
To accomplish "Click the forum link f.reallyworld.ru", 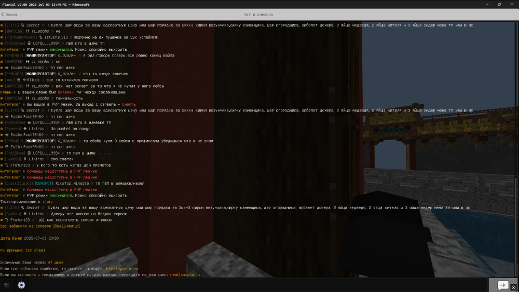I will (122, 269).
